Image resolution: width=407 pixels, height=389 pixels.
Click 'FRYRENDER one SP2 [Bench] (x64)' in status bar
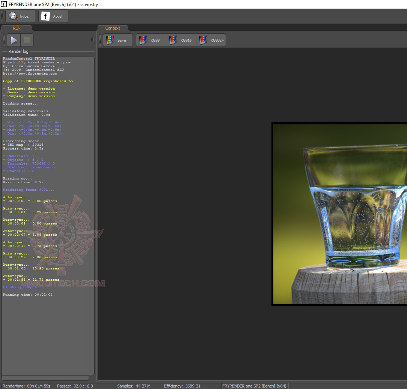[254, 386]
